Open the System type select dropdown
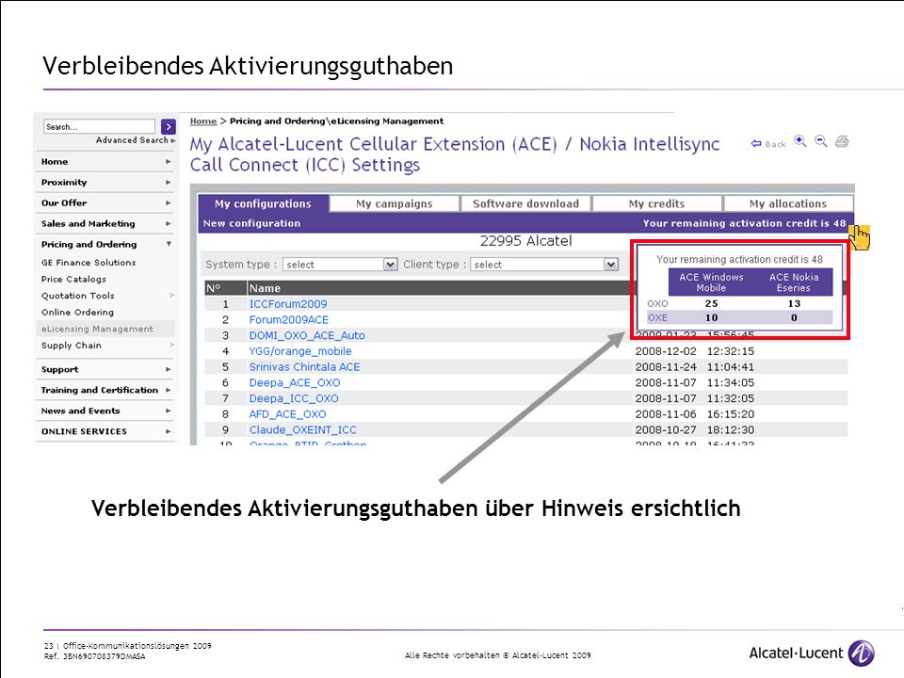Viewport: 904px width, 678px height. tap(340, 265)
